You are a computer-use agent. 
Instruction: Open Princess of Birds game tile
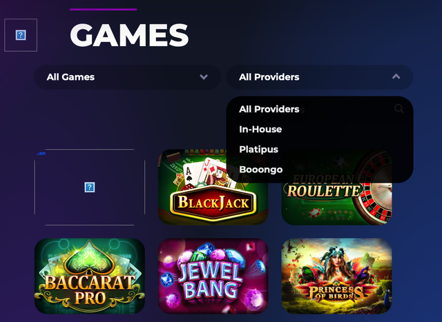[x=336, y=276]
